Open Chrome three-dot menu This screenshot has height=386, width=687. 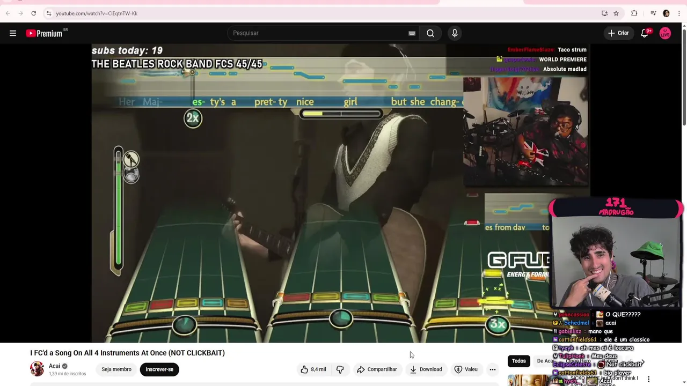click(679, 13)
